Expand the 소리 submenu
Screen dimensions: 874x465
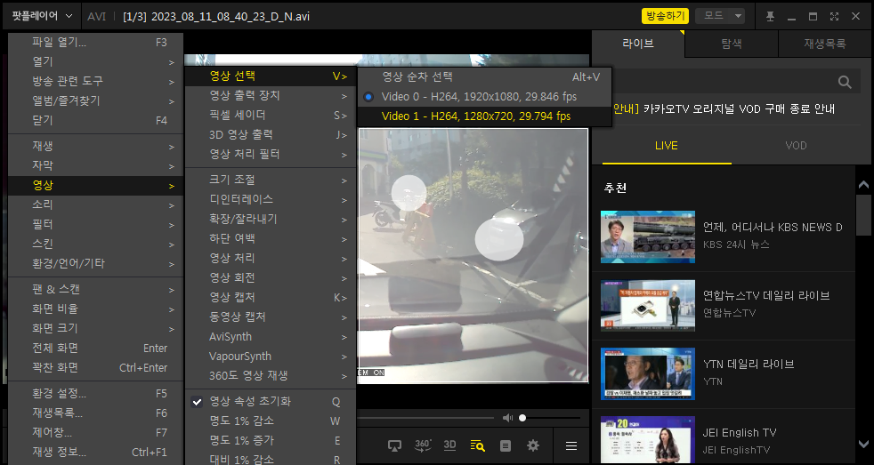tap(95, 204)
